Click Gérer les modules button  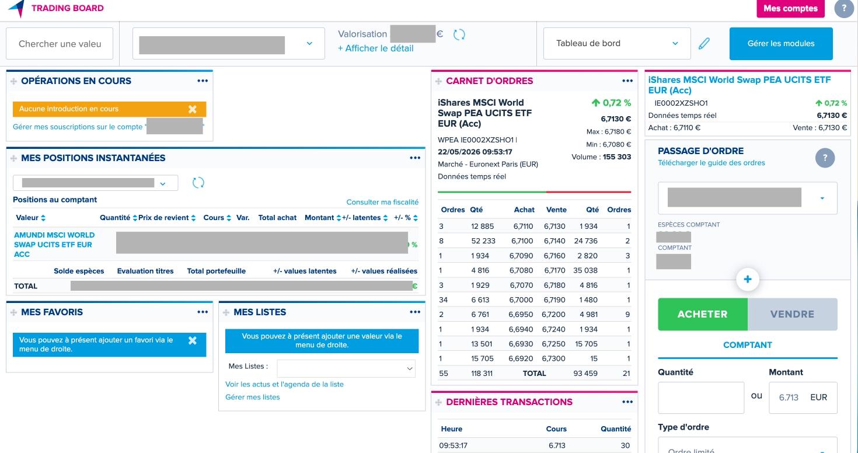781,43
